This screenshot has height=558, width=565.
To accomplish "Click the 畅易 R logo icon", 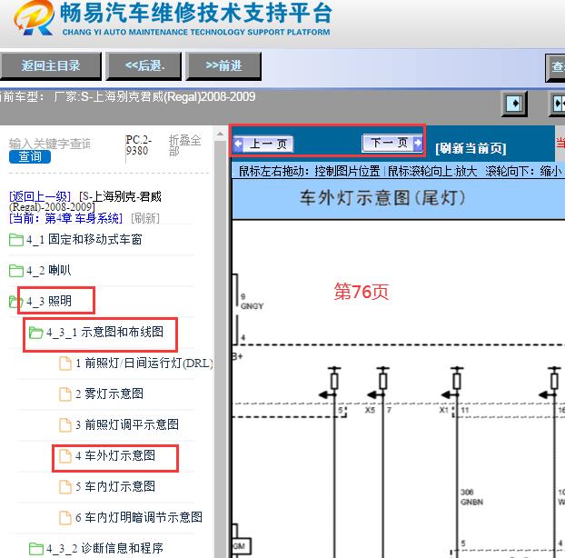I will pyautogui.click(x=33, y=17).
